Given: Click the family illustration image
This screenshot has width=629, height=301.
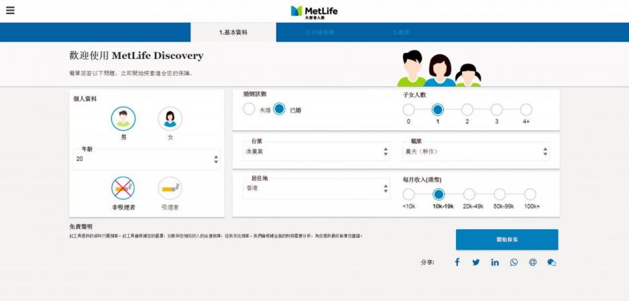Looking at the screenshot, I should coord(439,68).
